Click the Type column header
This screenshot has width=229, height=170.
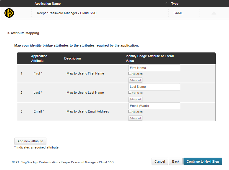tap(175, 4)
